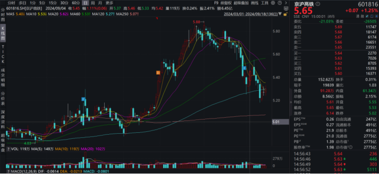Open the TICK sidebar view

pos(3,55)
